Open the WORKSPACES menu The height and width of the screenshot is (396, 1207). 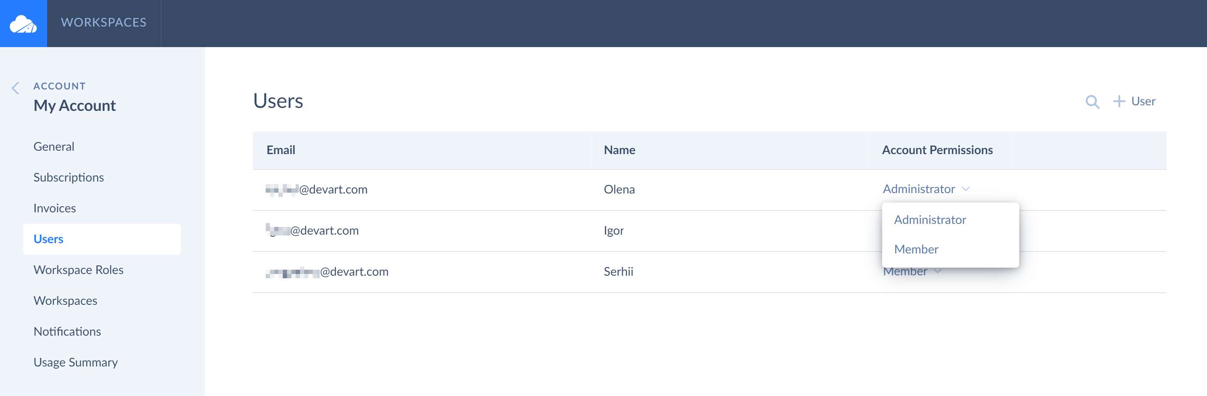pos(104,23)
